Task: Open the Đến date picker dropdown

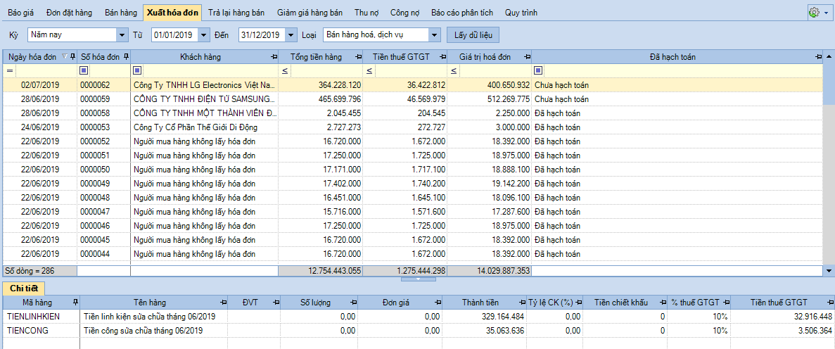Action: coord(291,35)
